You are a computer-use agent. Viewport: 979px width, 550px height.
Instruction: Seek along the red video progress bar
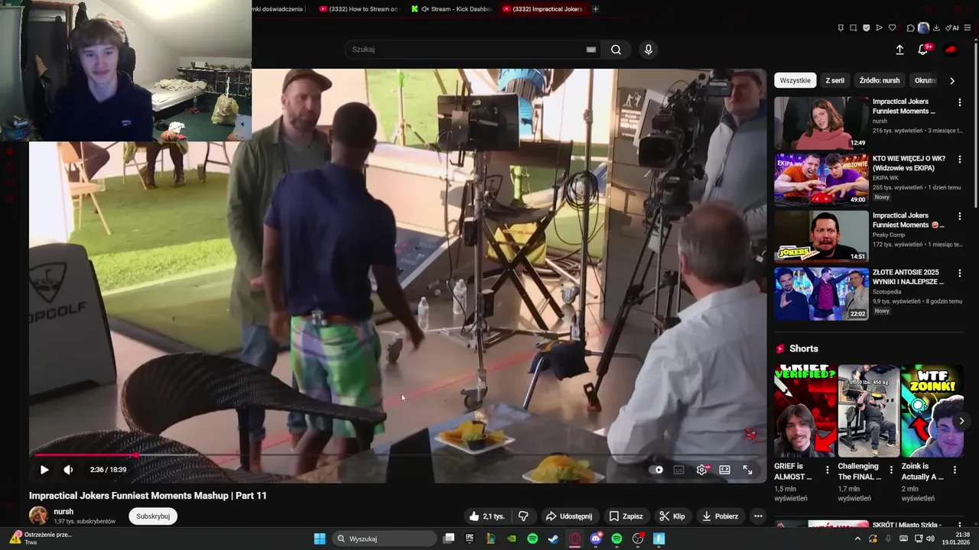point(398,455)
